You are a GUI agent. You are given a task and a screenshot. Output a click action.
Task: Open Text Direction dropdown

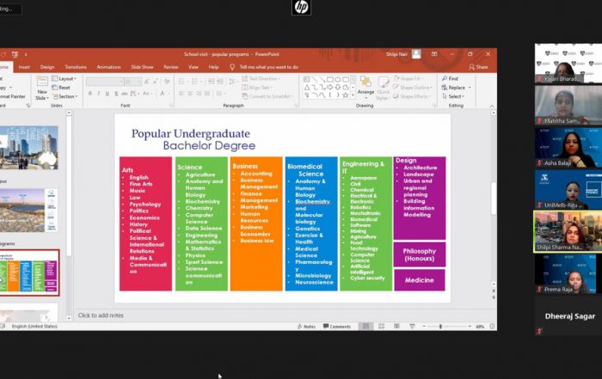pyautogui.click(x=261, y=79)
